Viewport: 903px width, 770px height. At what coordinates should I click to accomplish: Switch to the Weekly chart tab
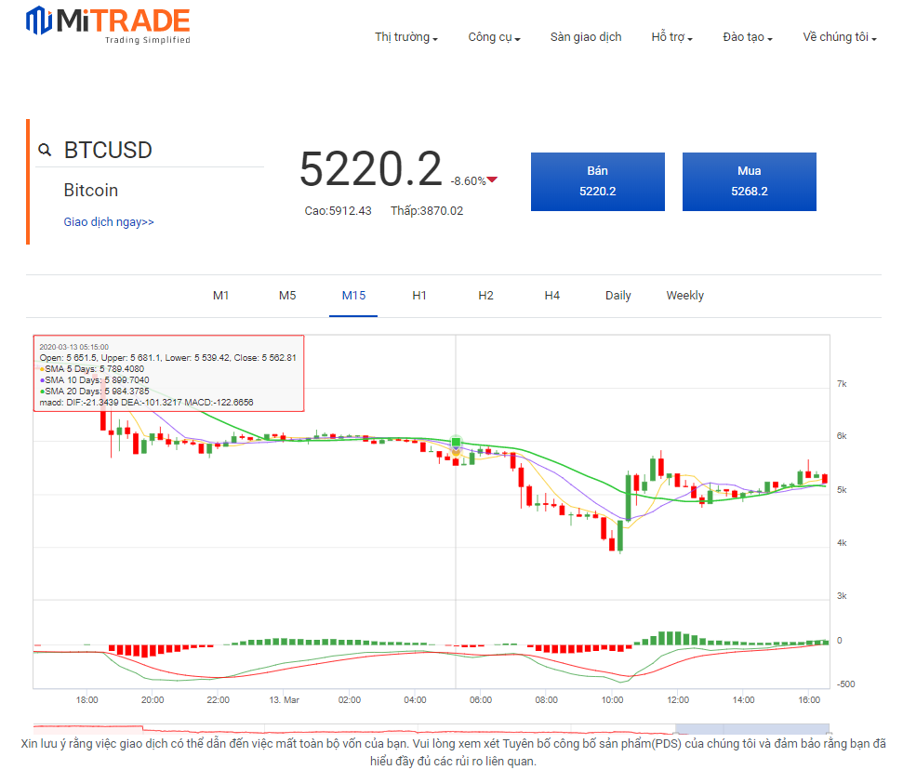[684, 296]
